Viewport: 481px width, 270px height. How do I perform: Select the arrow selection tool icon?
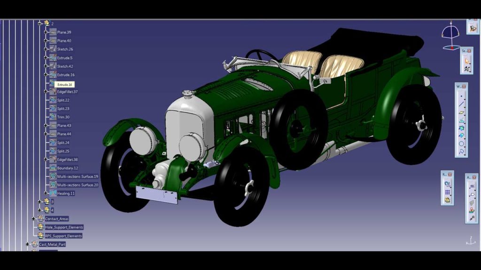coord(467,60)
